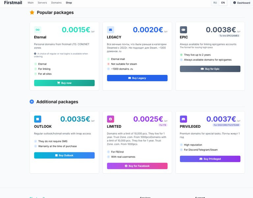Viewport: 253px width, 198px height.
Task: Click the Firstmail logo
Action: pos(13,3)
